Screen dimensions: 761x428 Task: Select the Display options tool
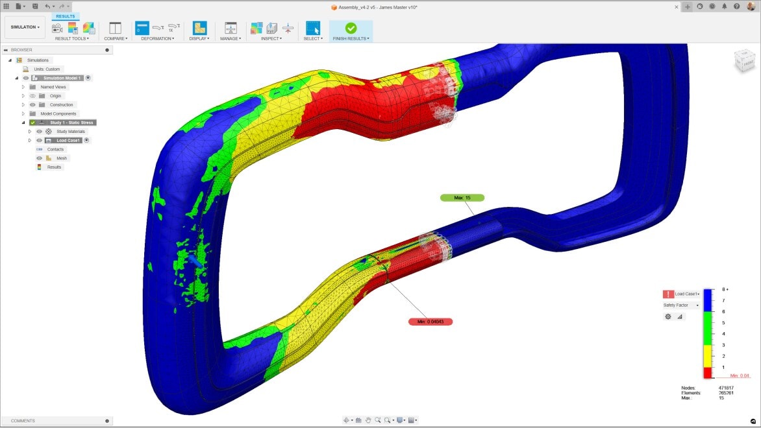(x=199, y=29)
